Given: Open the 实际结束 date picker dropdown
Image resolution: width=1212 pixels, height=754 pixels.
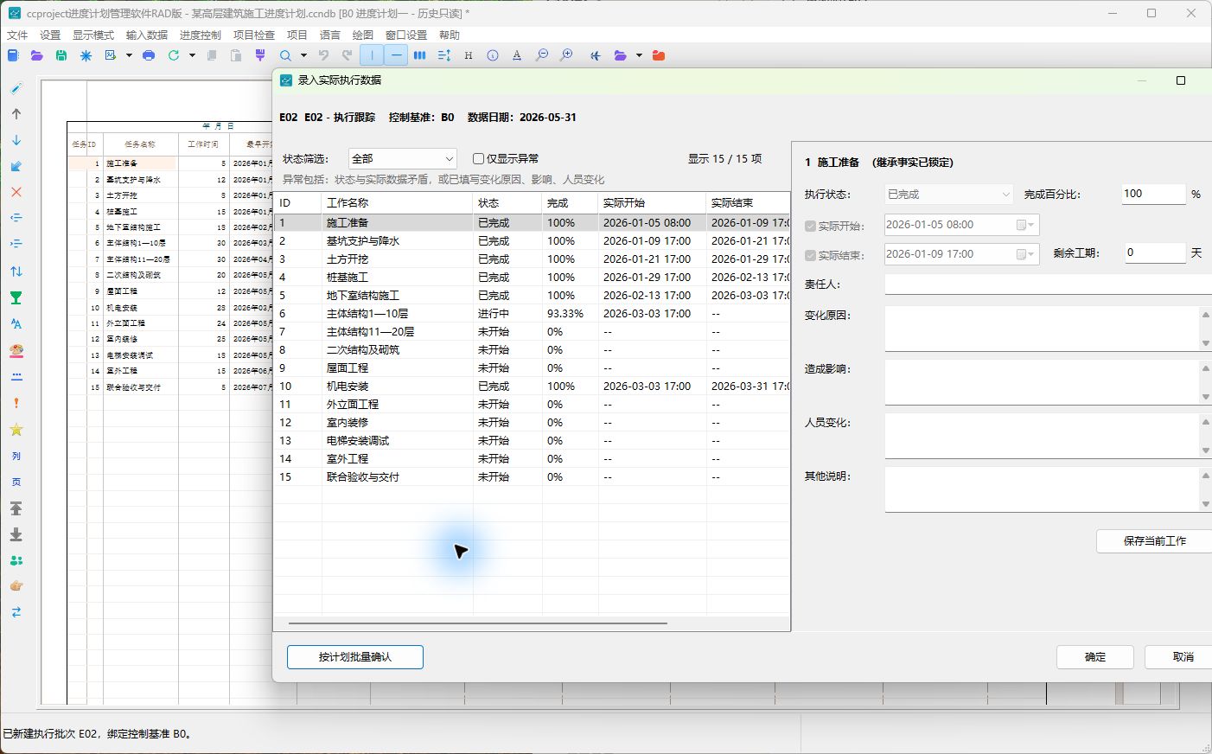Looking at the screenshot, I should (1025, 254).
